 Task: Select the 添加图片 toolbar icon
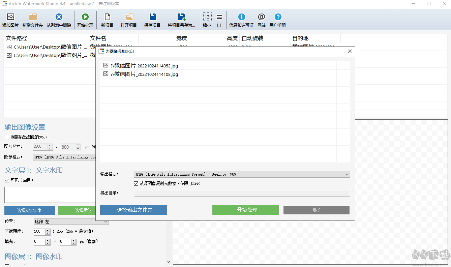(10, 19)
